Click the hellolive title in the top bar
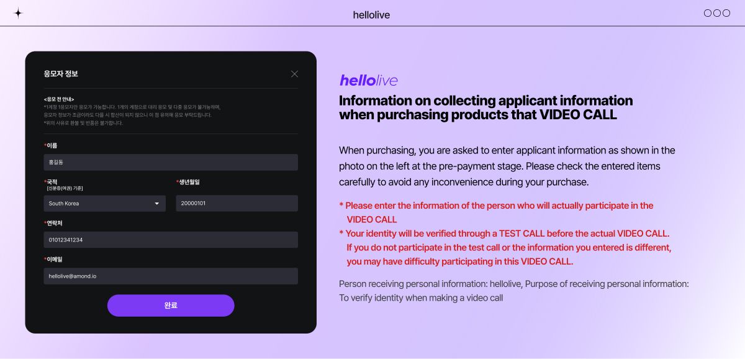 (x=371, y=15)
